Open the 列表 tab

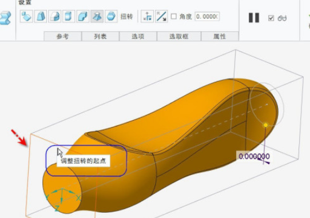[101, 36]
